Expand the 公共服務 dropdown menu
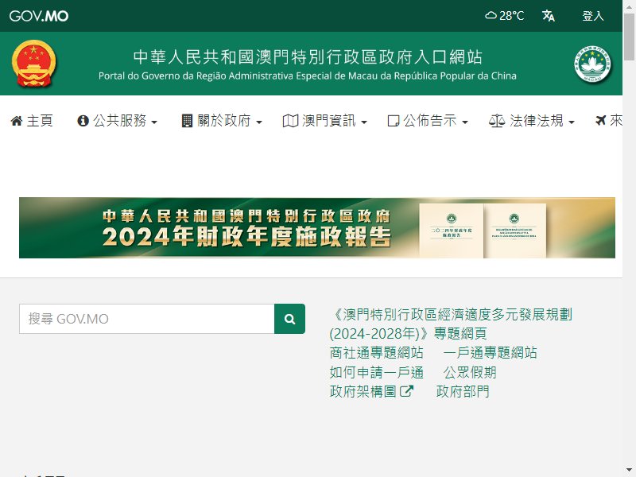This screenshot has width=636, height=477. click(117, 121)
